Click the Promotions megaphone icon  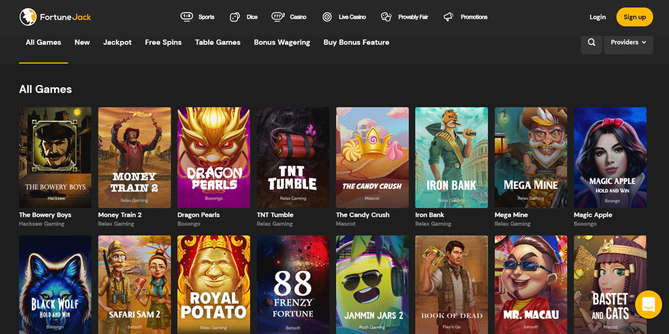[449, 17]
